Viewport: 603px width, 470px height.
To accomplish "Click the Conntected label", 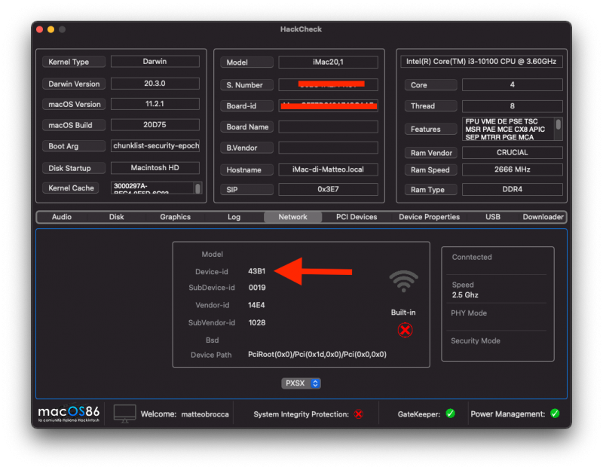I will coord(472,257).
